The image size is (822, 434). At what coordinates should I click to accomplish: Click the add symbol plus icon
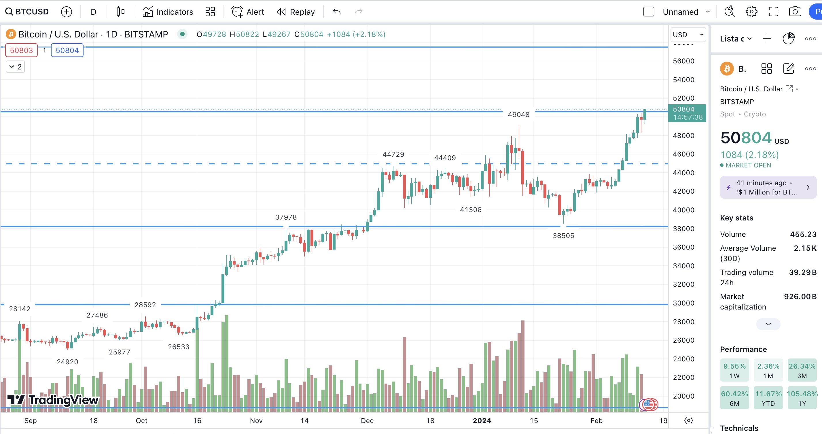tap(66, 12)
